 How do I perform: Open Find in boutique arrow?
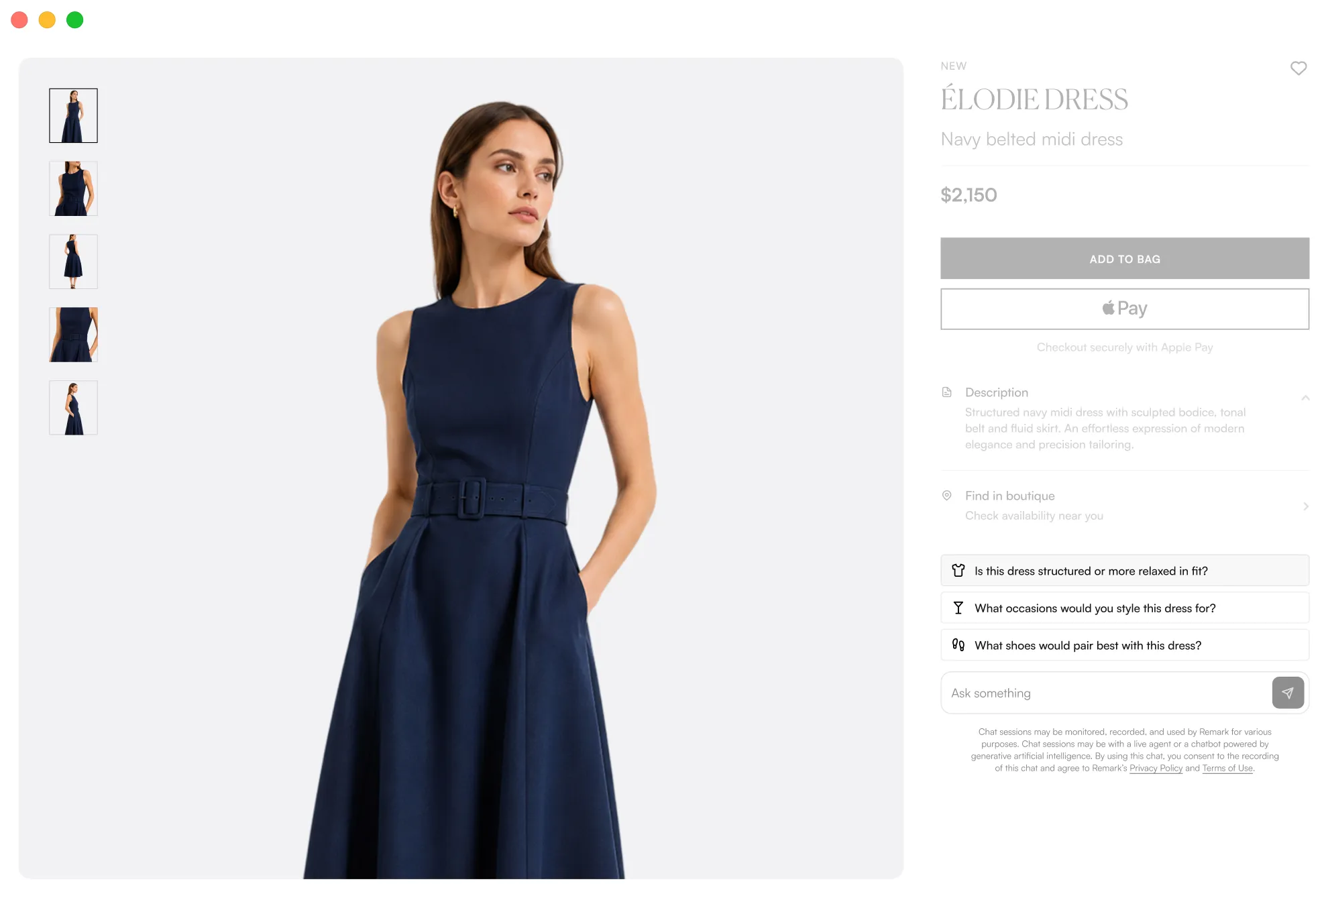click(1305, 506)
